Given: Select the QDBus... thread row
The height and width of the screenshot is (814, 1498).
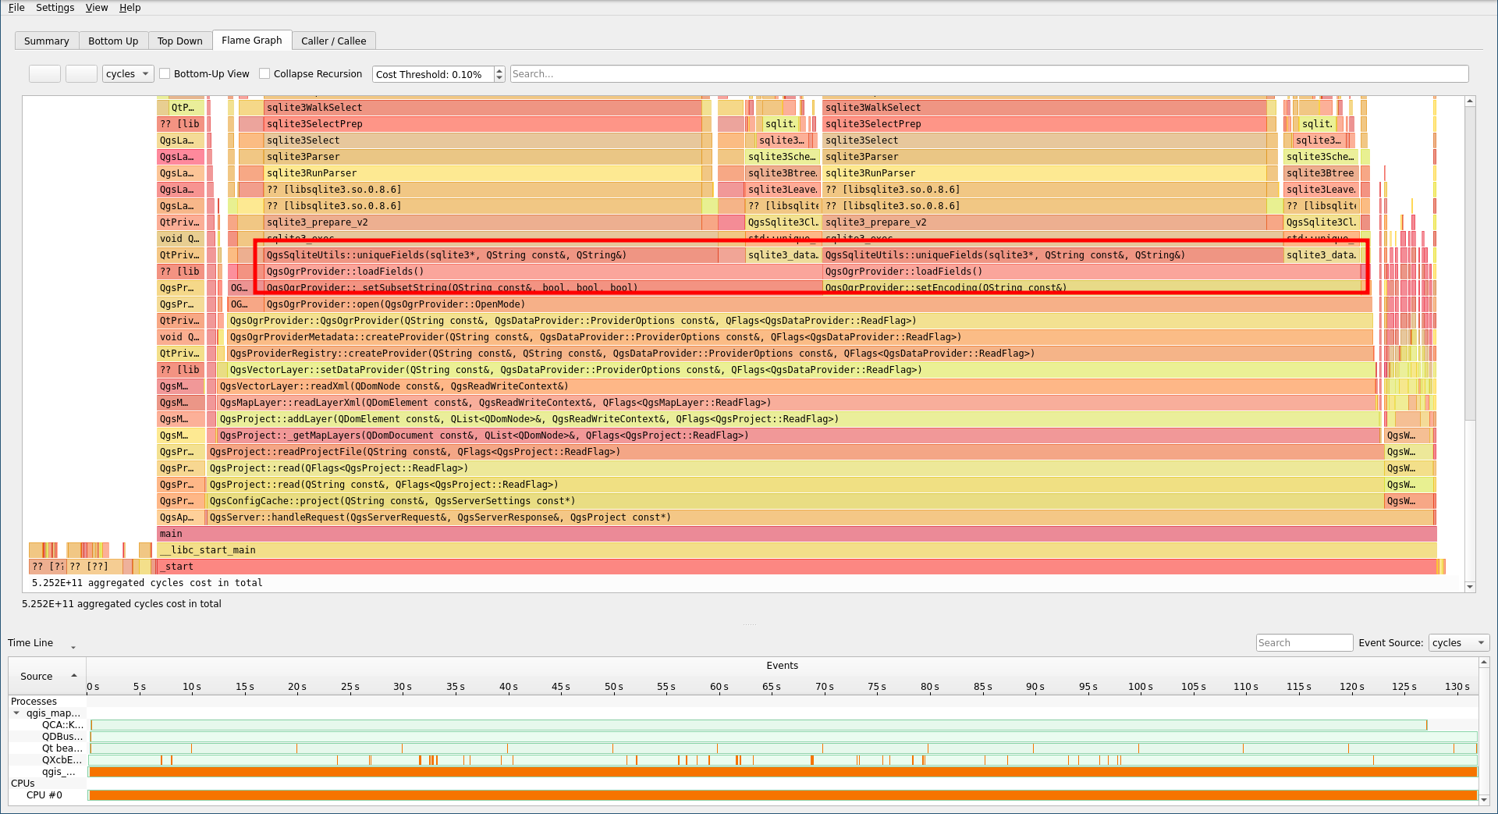Looking at the screenshot, I should click(x=62, y=737).
